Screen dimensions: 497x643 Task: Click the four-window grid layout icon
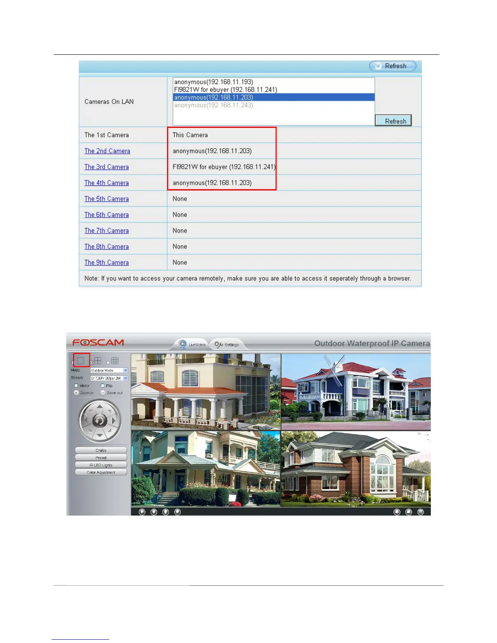(x=98, y=360)
